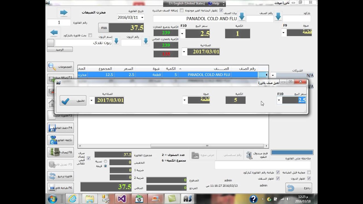Switch to the AS application taskbar icon
The height and width of the screenshot is (204, 363).
(x=188, y=199)
